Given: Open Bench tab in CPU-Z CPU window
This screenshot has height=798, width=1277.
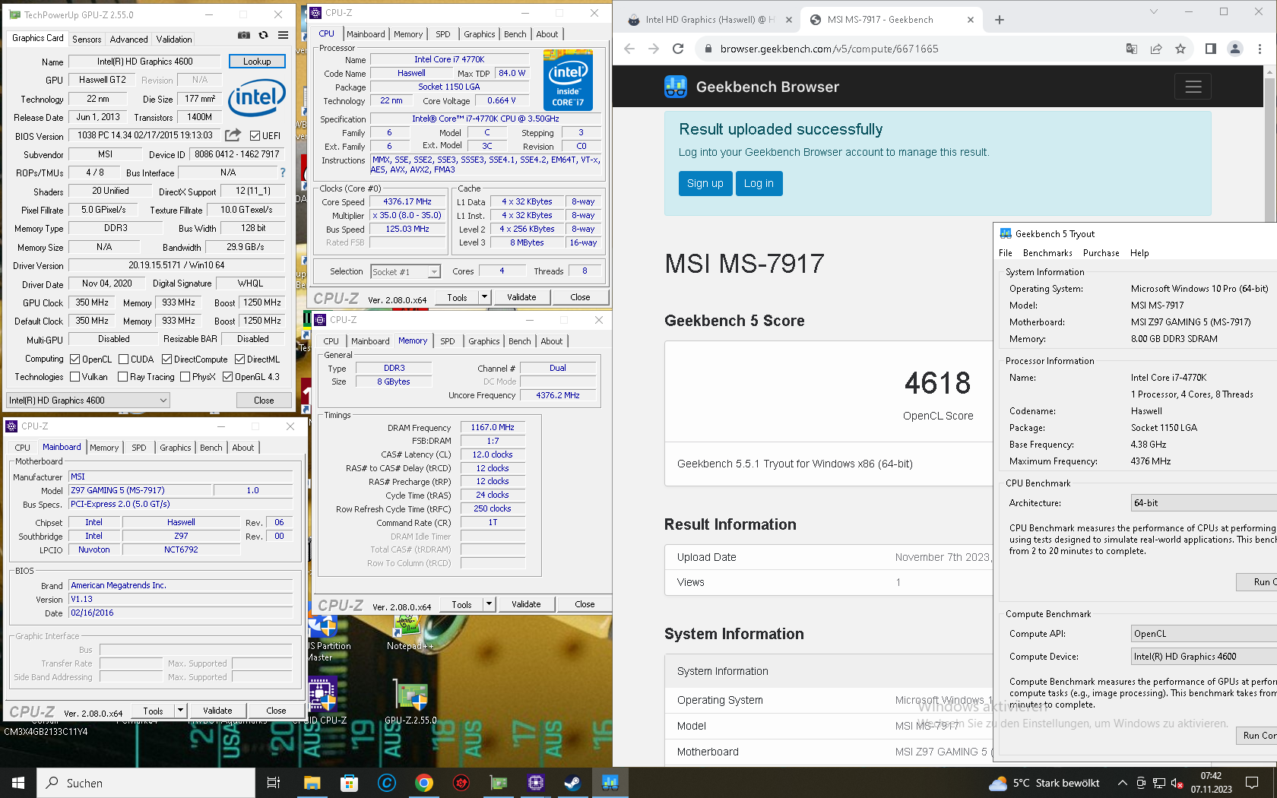Looking at the screenshot, I should (x=515, y=34).
